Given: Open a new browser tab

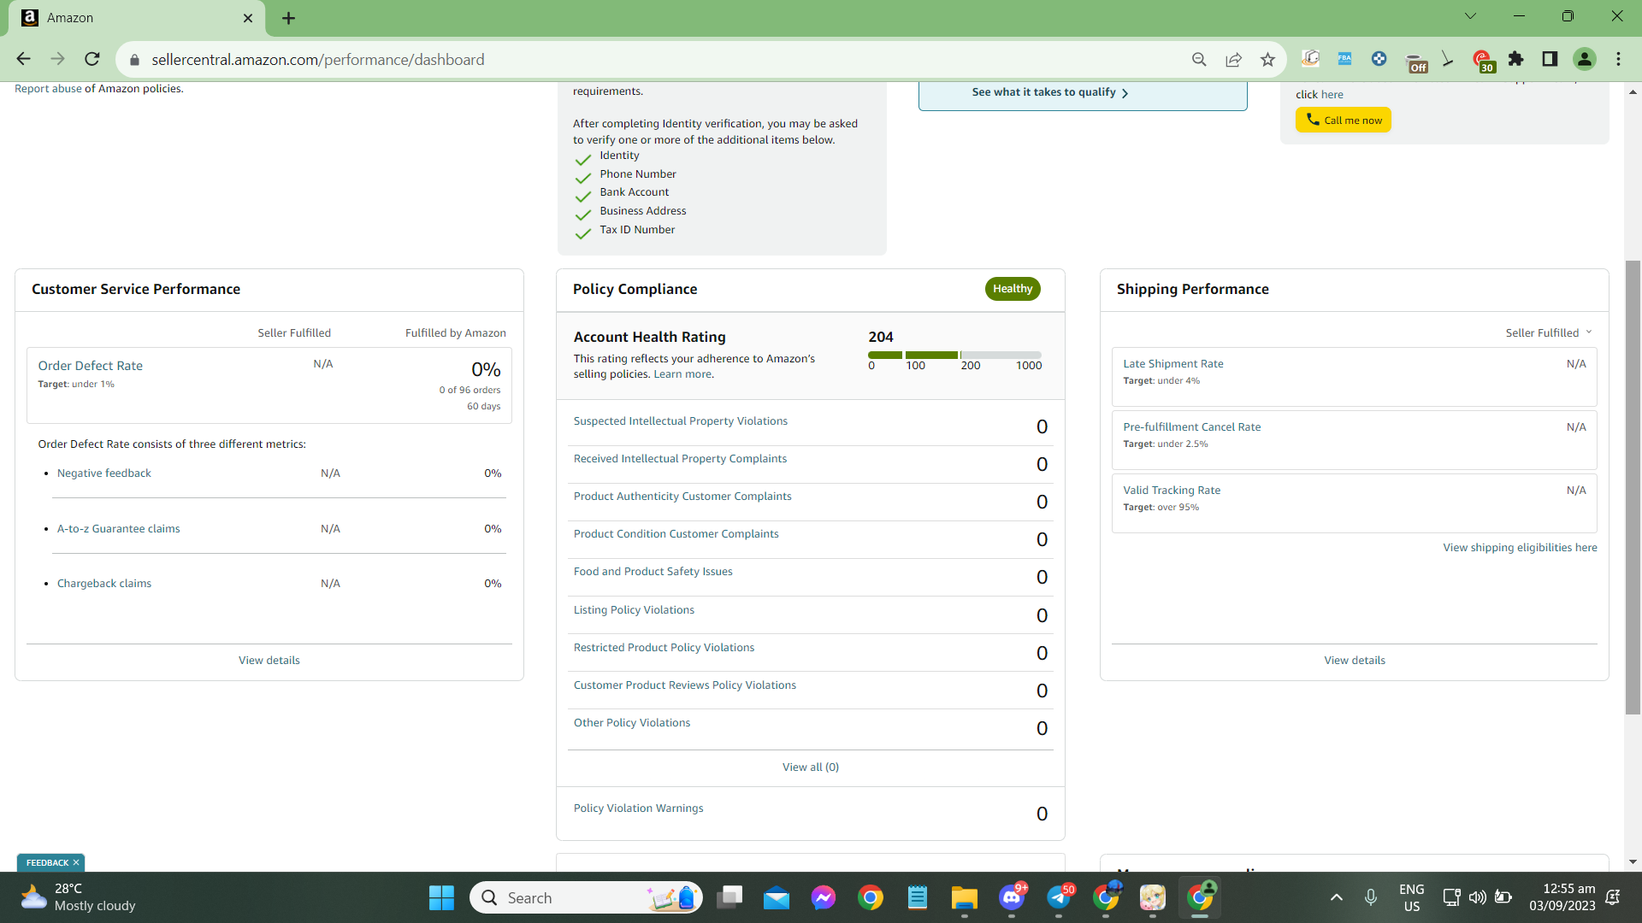Looking at the screenshot, I should [288, 18].
